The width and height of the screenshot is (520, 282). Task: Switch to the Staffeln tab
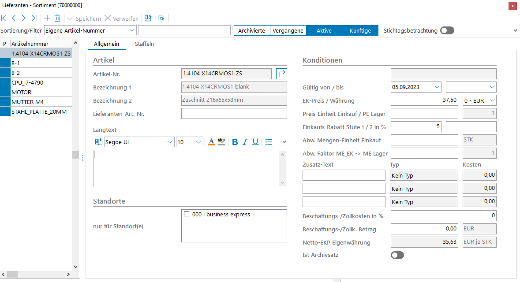coord(144,44)
